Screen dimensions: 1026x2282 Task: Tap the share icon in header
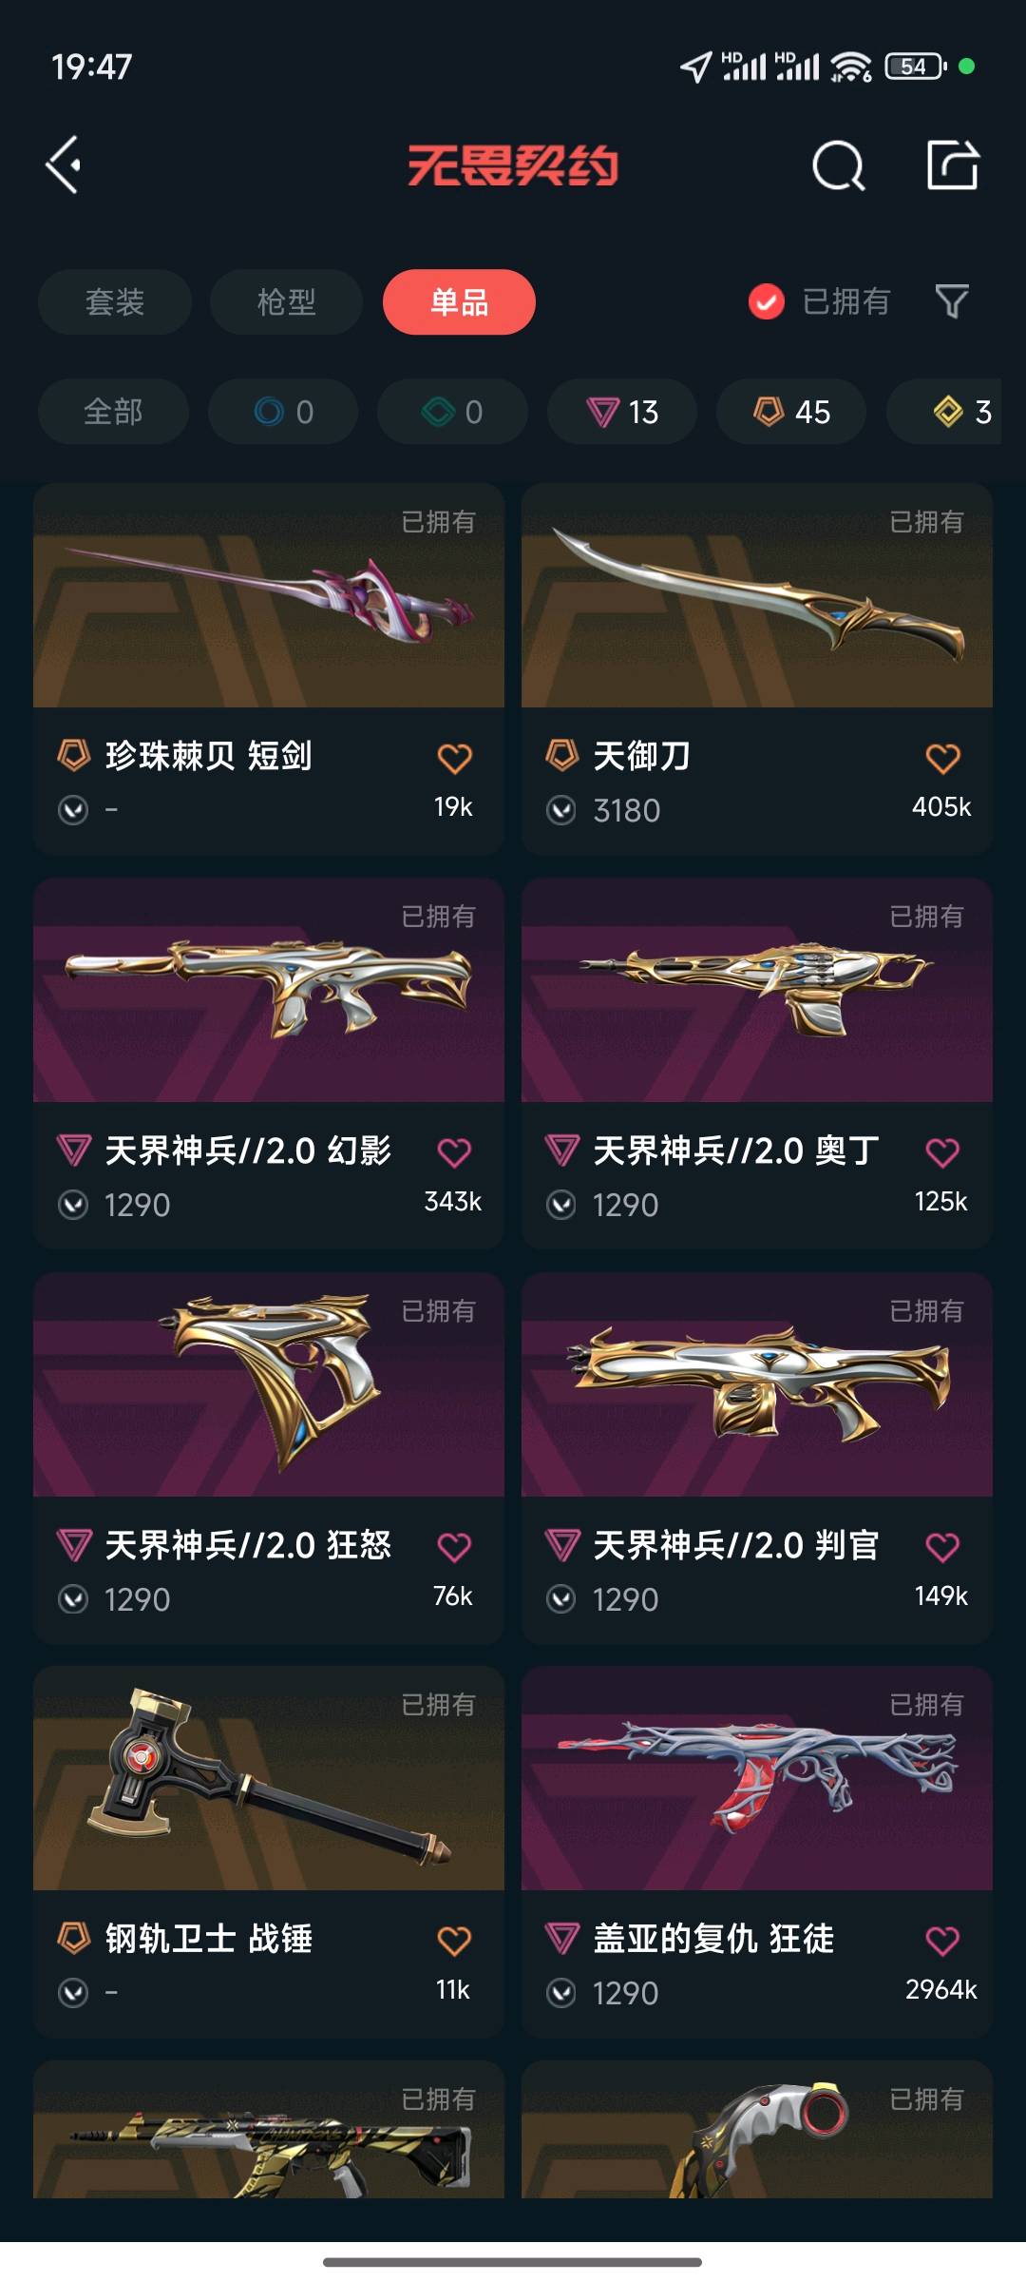953,164
